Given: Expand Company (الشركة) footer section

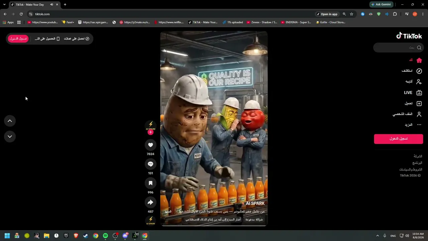Looking at the screenshot, I should point(418,156).
